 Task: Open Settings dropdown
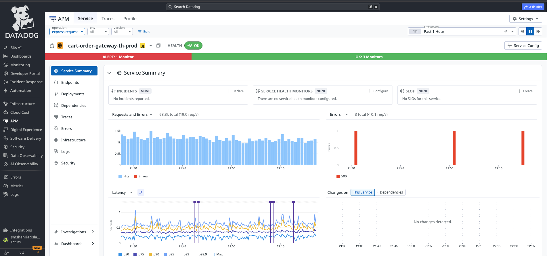click(525, 19)
